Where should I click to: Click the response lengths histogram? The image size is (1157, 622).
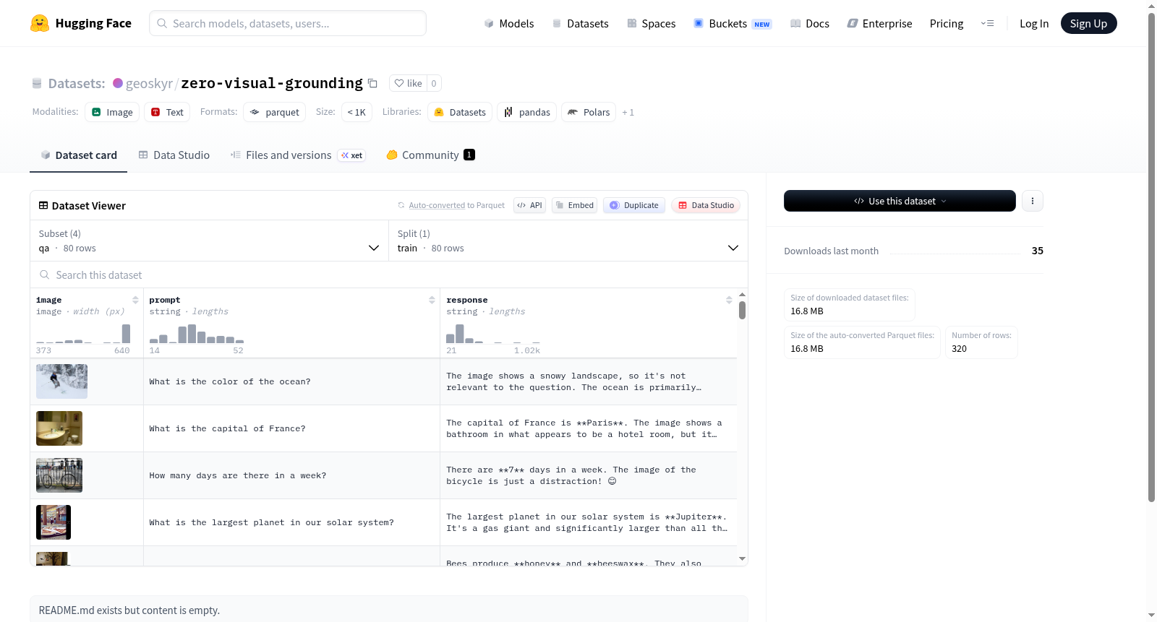493,333
